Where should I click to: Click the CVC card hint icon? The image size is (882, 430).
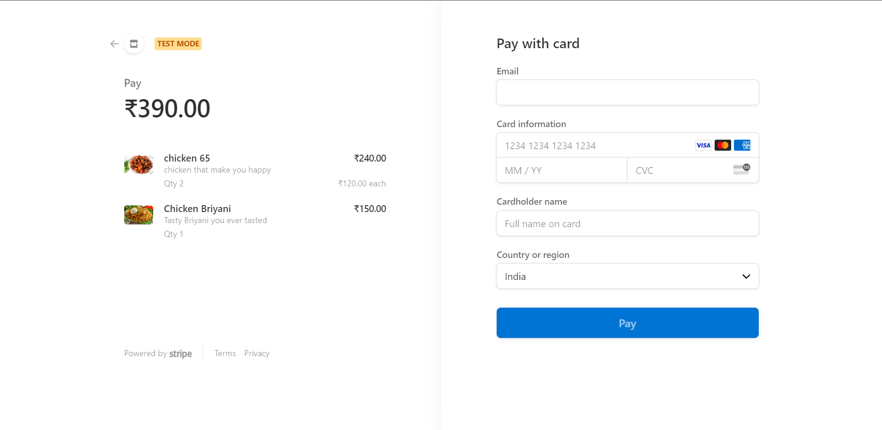pos(742,169)
